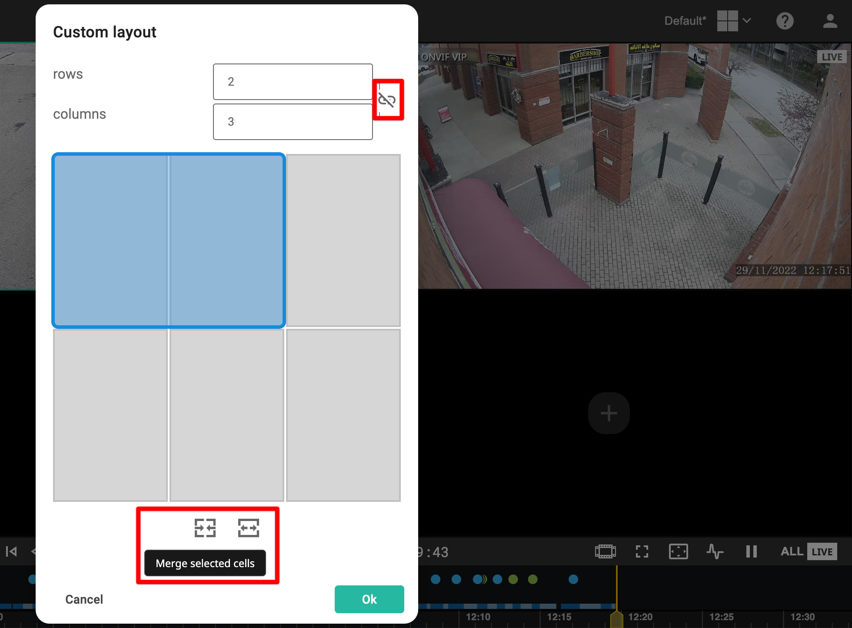
Task: Click the motion activity waveform icon
Action: click(x=715, y=551)
